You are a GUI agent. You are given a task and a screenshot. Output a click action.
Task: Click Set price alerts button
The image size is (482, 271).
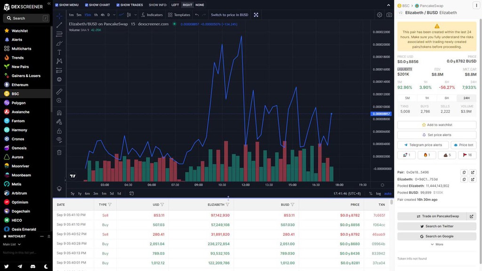click(x=437, y=135)
